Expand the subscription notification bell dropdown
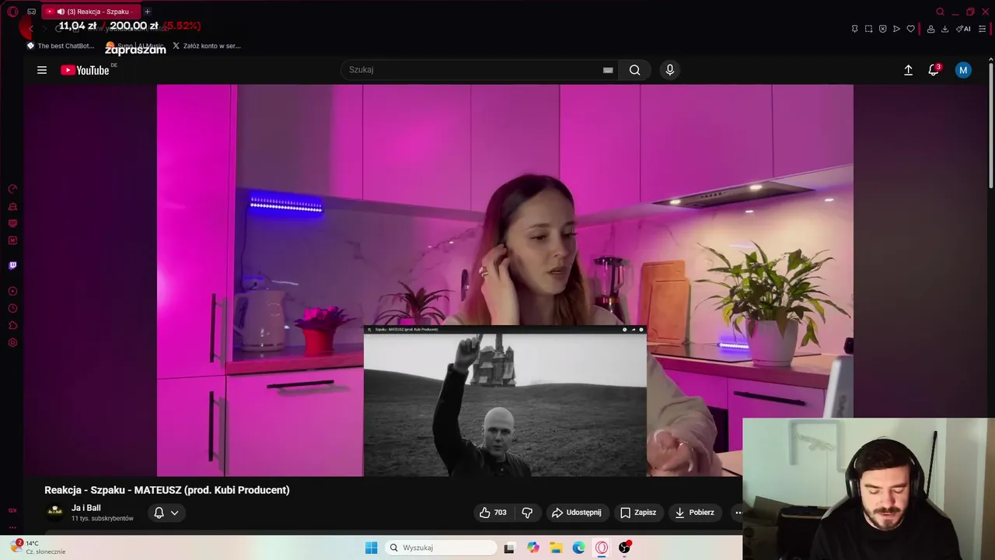This screenshot has height=560, width=995. tap(166, 513)
